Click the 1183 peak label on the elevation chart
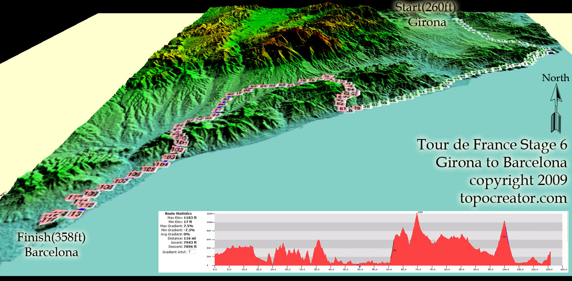 point(419,212)
